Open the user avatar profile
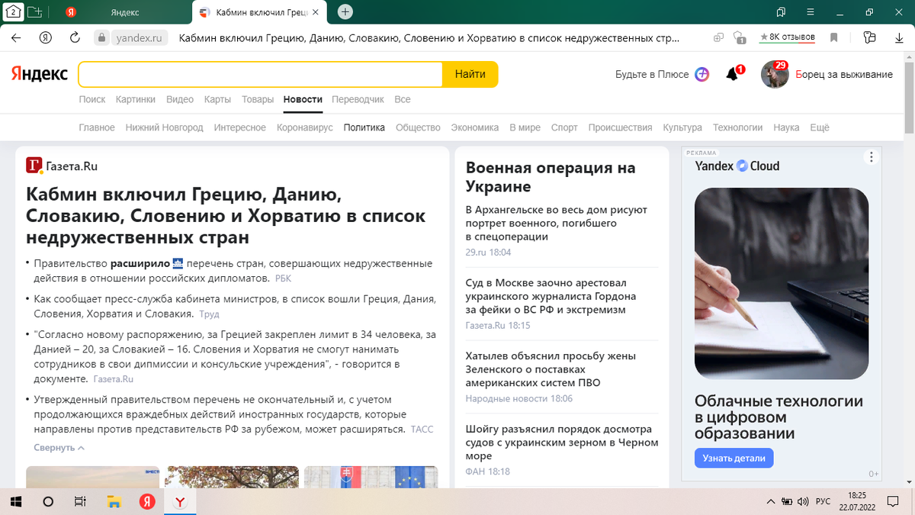The height and width of the screenshot is (515, 915). point(775,74)
